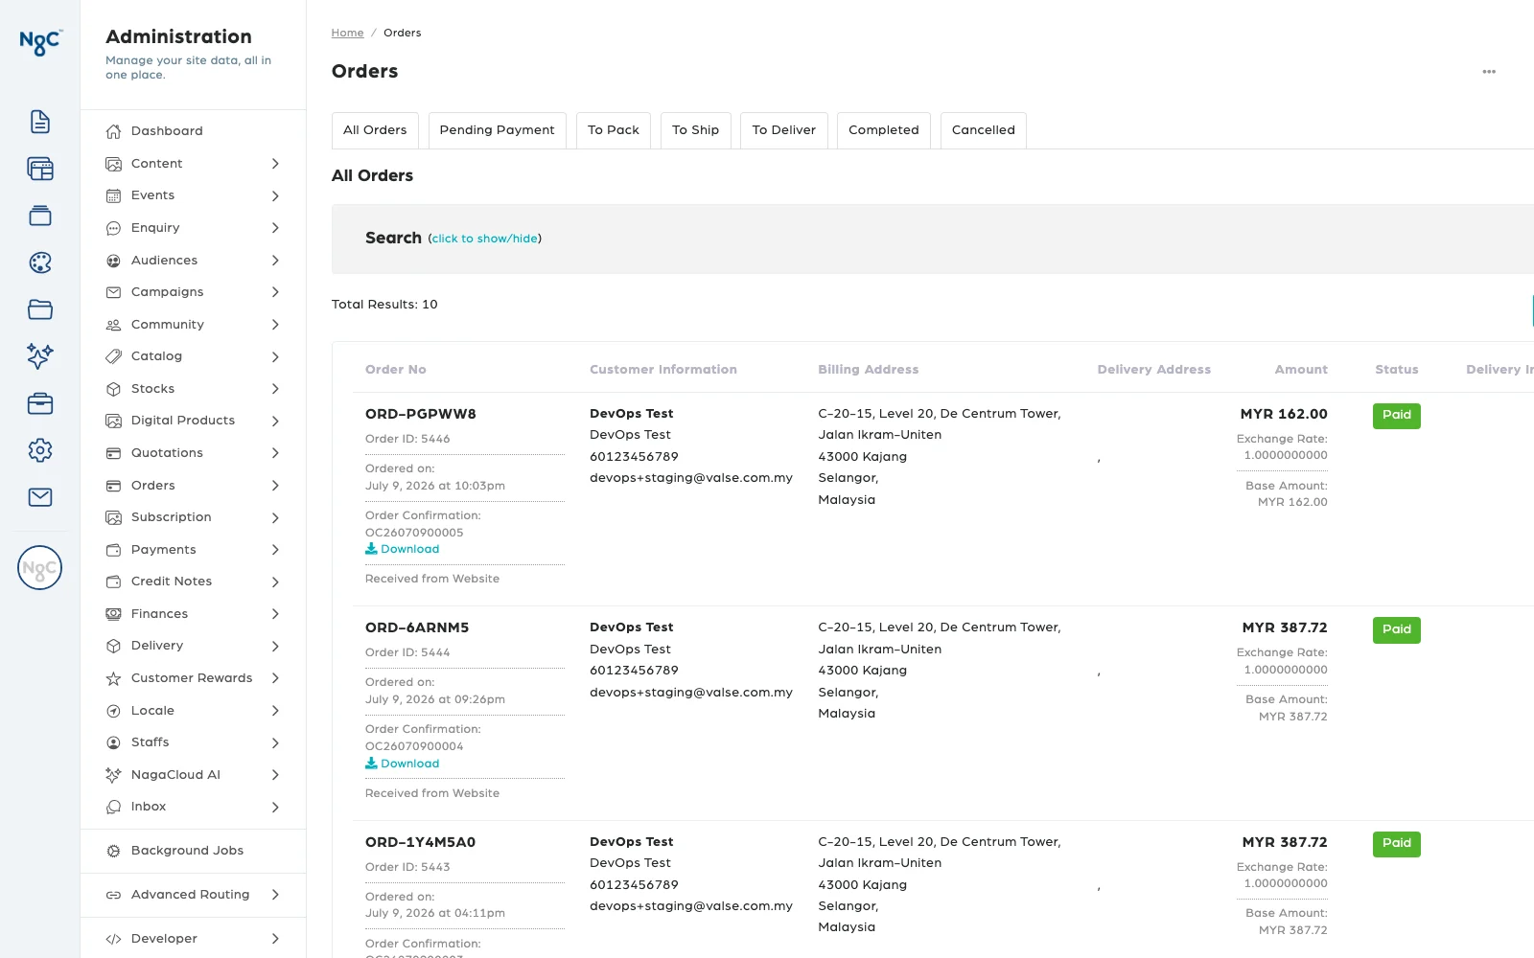Expand the Payments menu chevron
Screen dimensions: 1534x958
click(x=275, y=550)
